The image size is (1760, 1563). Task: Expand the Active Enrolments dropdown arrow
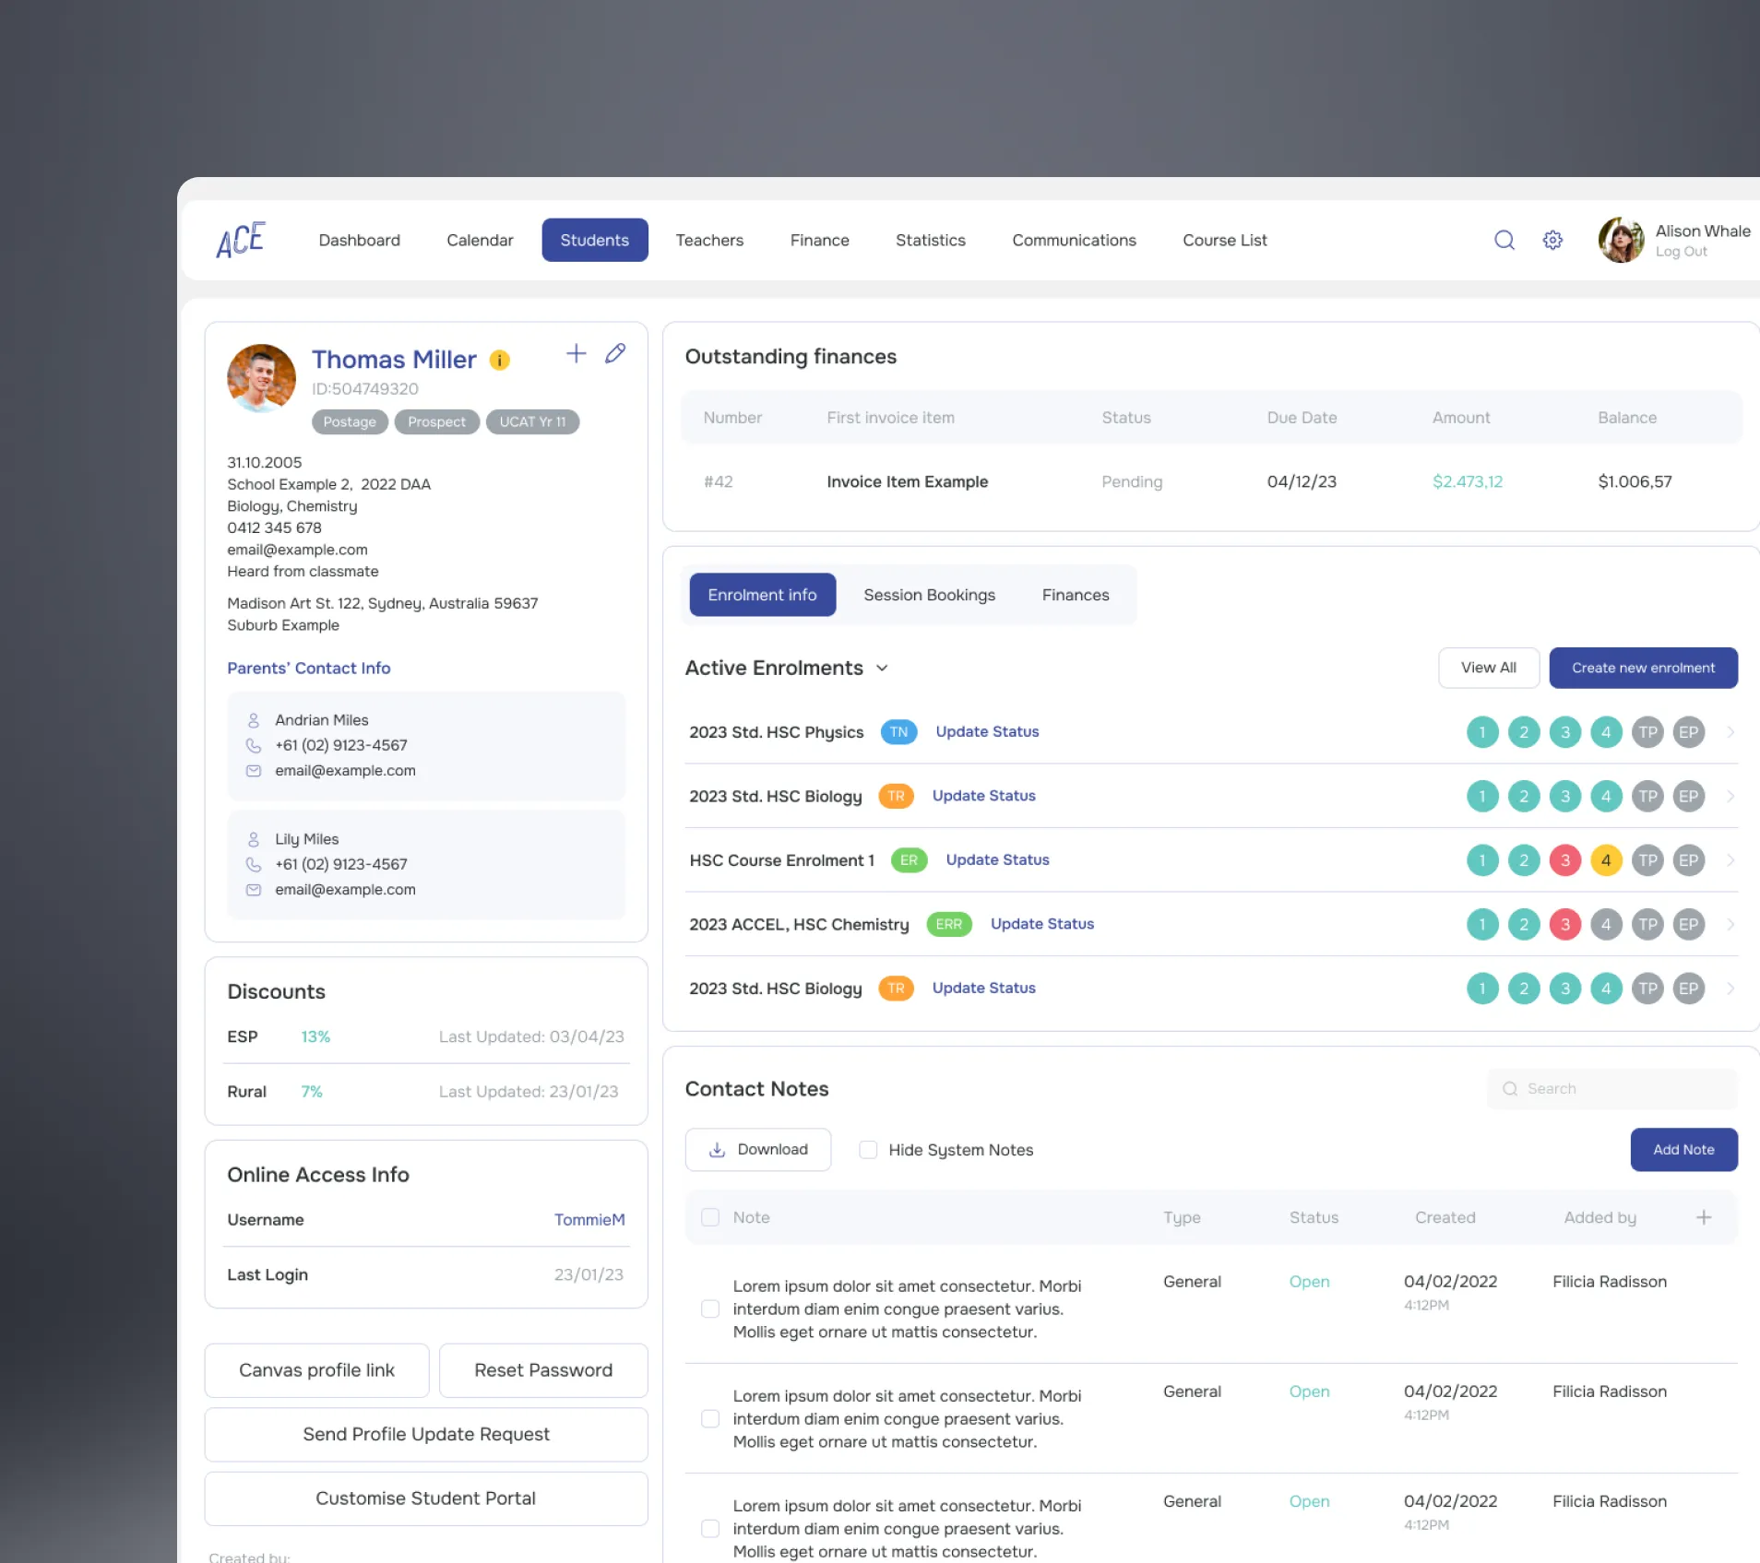(x=882, y=669)
